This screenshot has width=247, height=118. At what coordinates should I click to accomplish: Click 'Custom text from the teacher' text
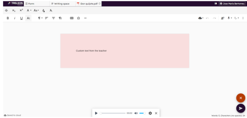(x=91, y=51)
